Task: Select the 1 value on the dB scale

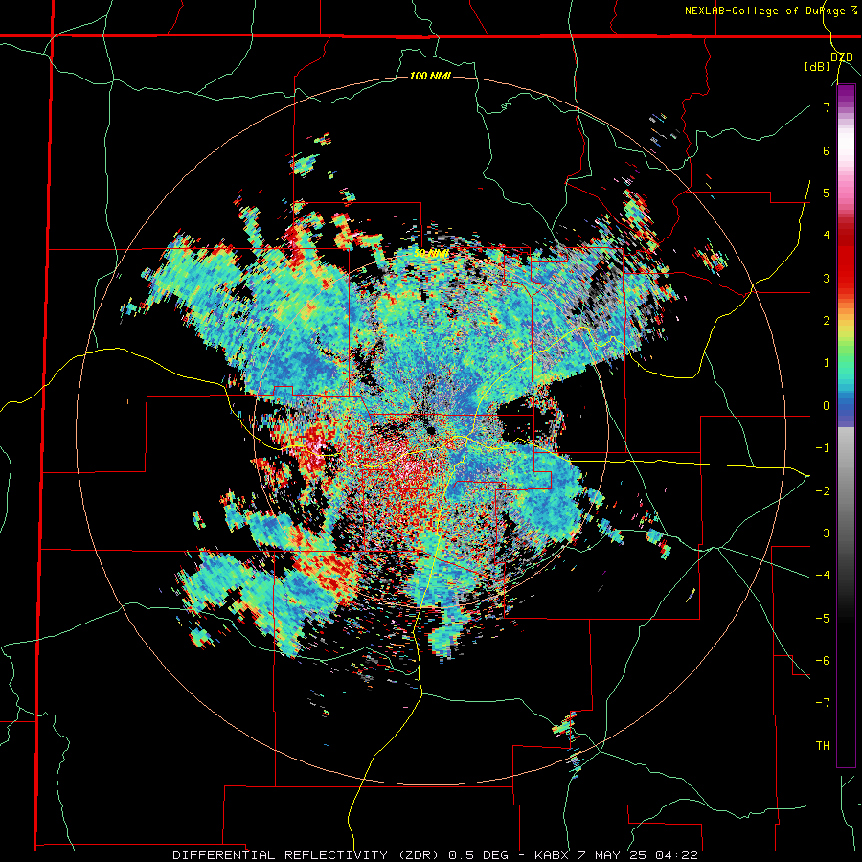Action: coord(827,362)
